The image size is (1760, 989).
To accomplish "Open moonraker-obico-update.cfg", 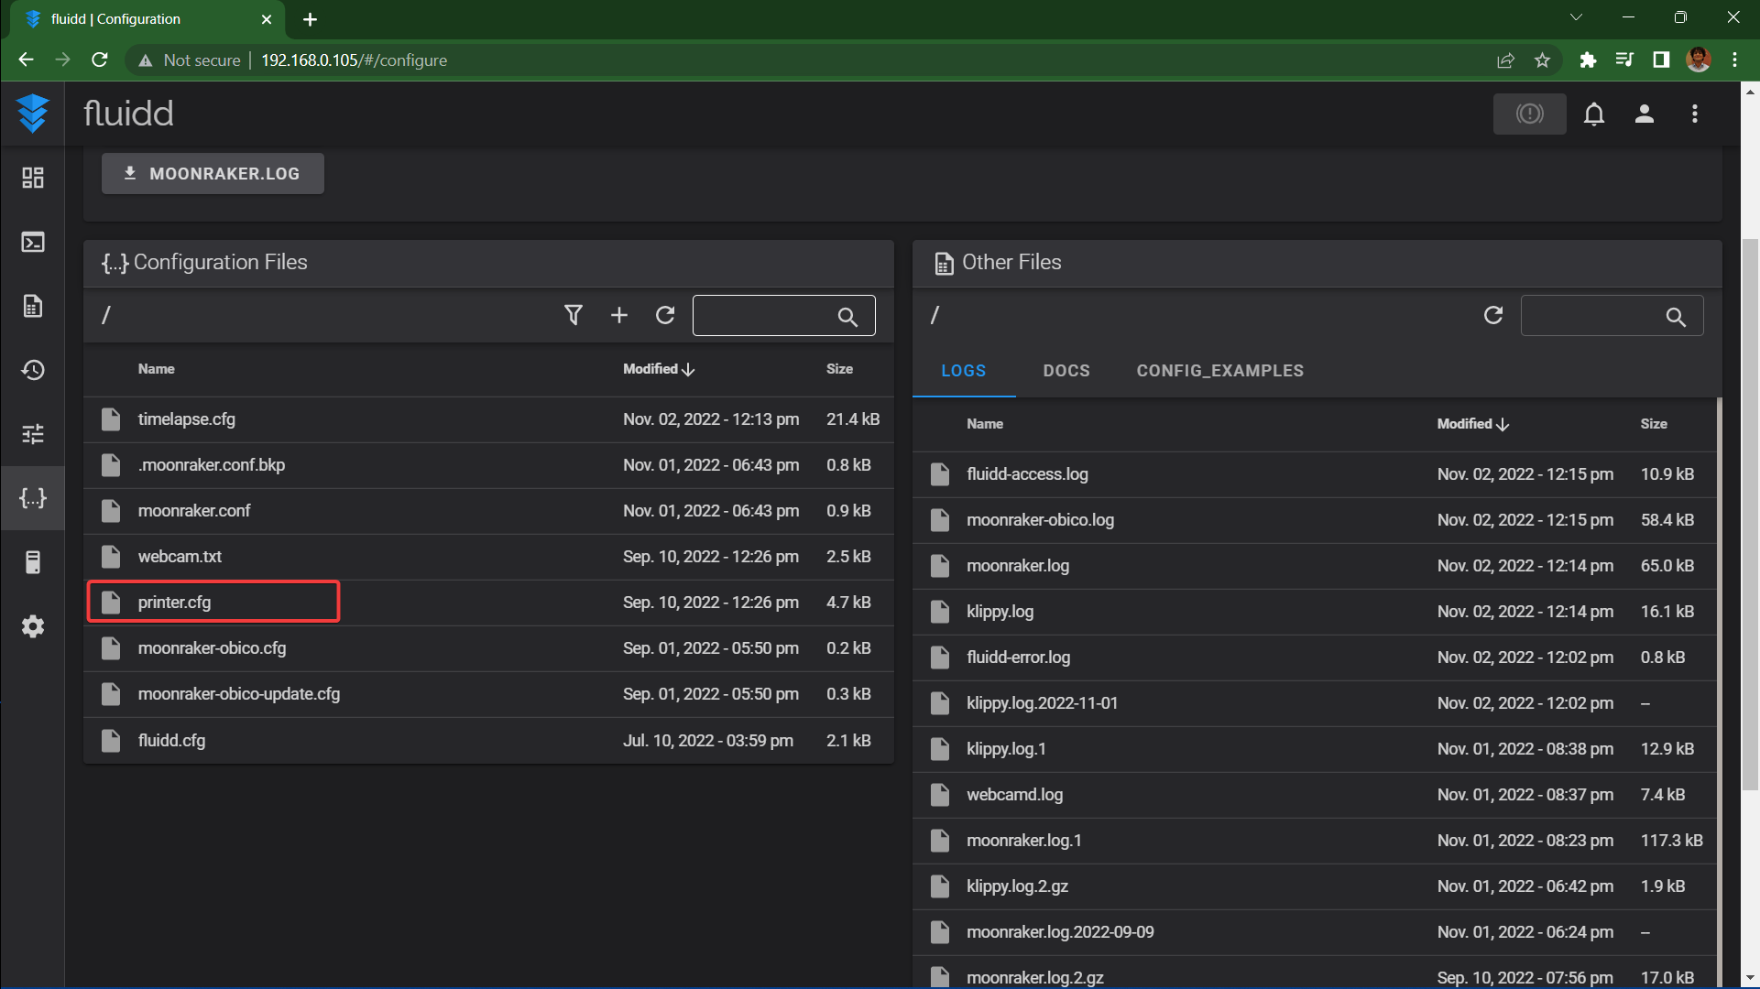I will (488, 694).
